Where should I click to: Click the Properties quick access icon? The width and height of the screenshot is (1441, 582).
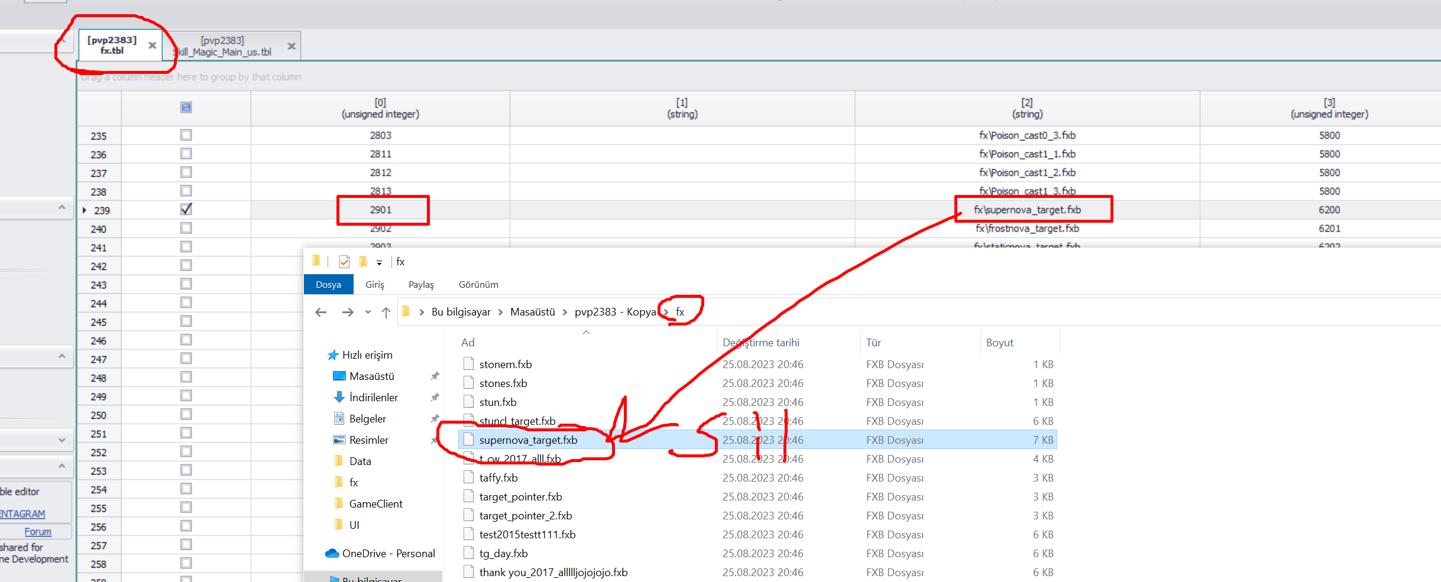click(x=344, y=261)
